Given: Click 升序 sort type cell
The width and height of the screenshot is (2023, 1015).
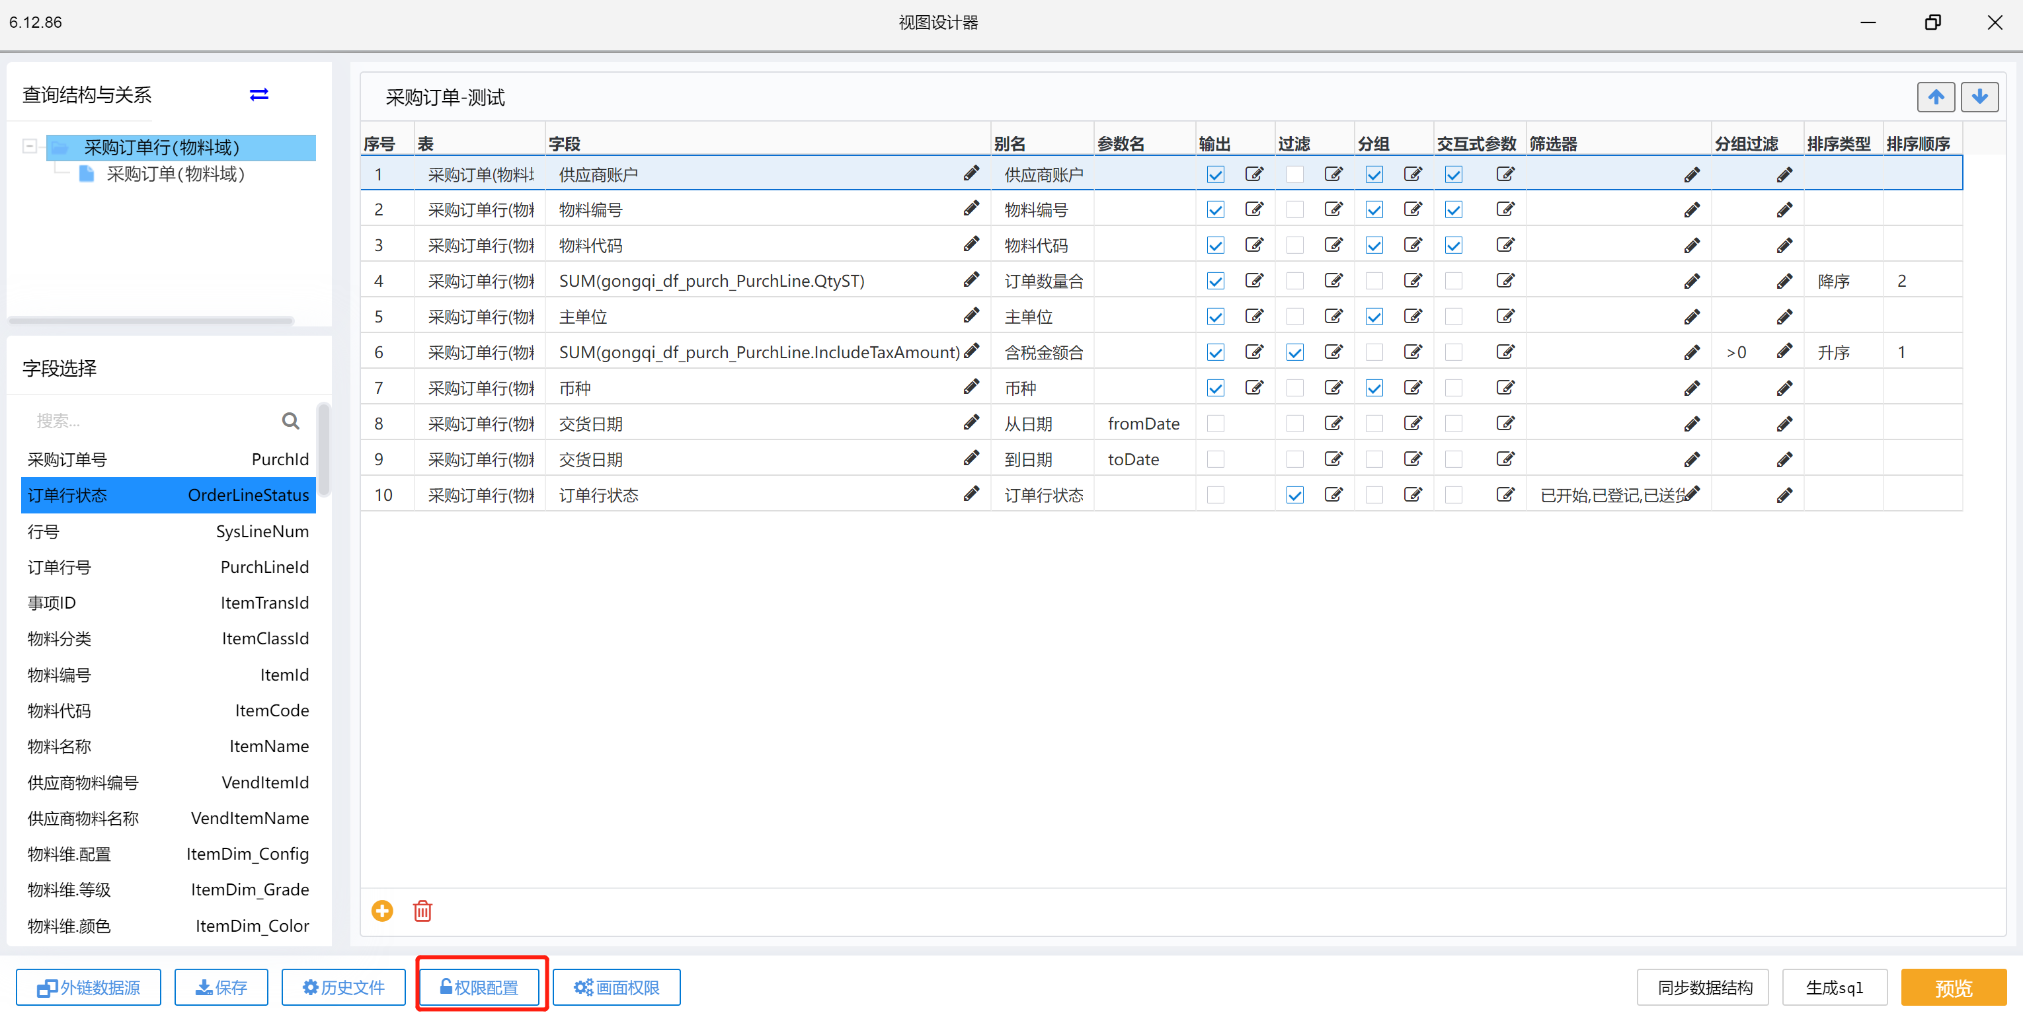Looking at the screenshot, I should [1843, 352].
